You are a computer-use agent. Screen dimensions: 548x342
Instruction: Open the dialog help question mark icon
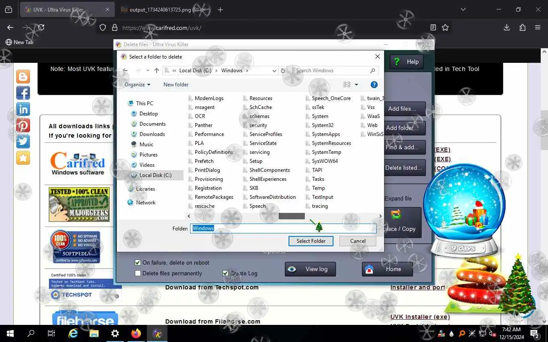(374, 85)
